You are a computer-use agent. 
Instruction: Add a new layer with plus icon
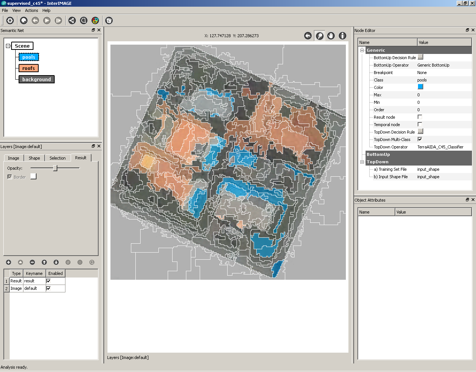coord(9,262)
